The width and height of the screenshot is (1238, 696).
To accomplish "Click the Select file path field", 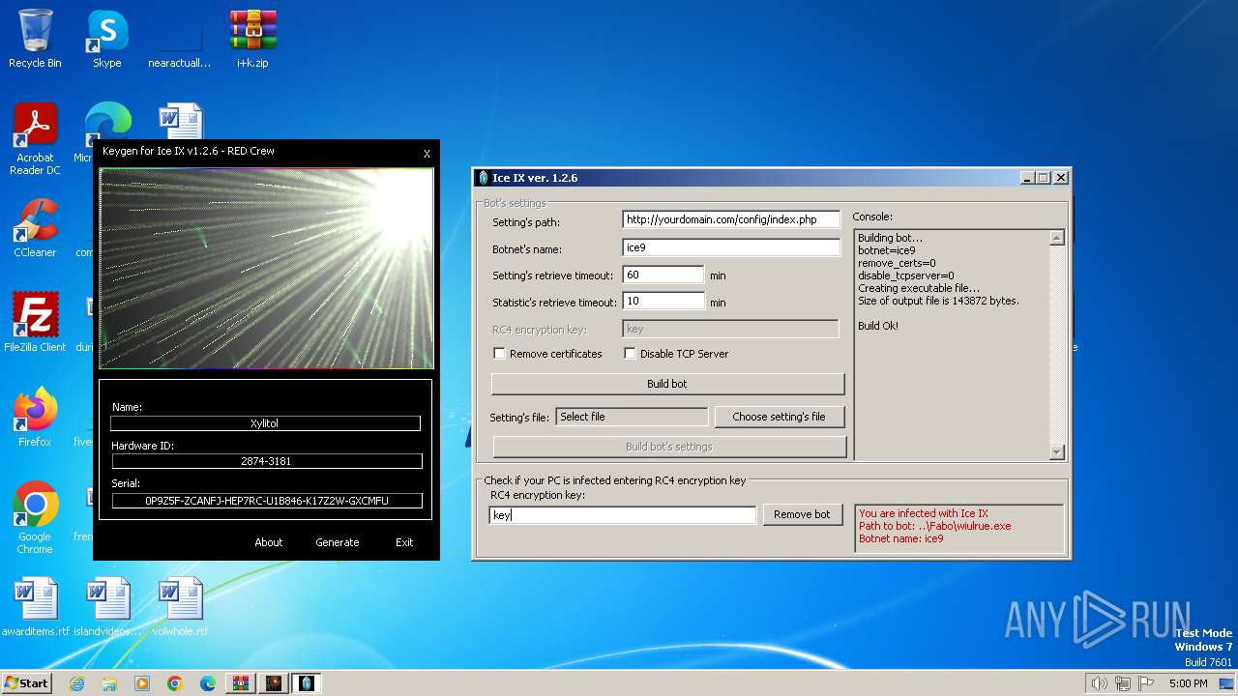I will 632,417.
